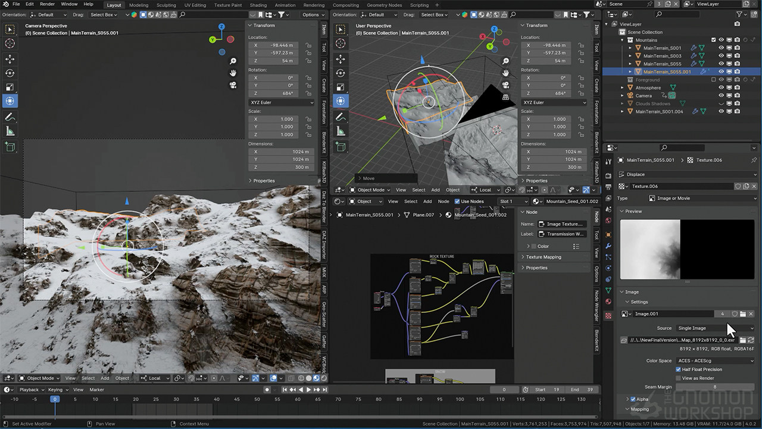Open the Color Space ACES dropdown

point(715,360)
